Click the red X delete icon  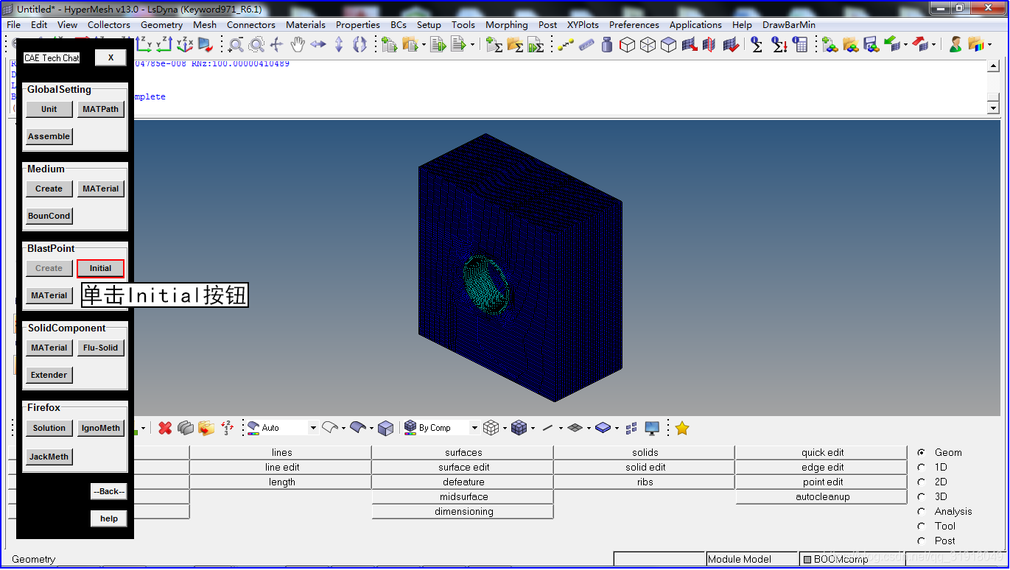tap(165, 428)
